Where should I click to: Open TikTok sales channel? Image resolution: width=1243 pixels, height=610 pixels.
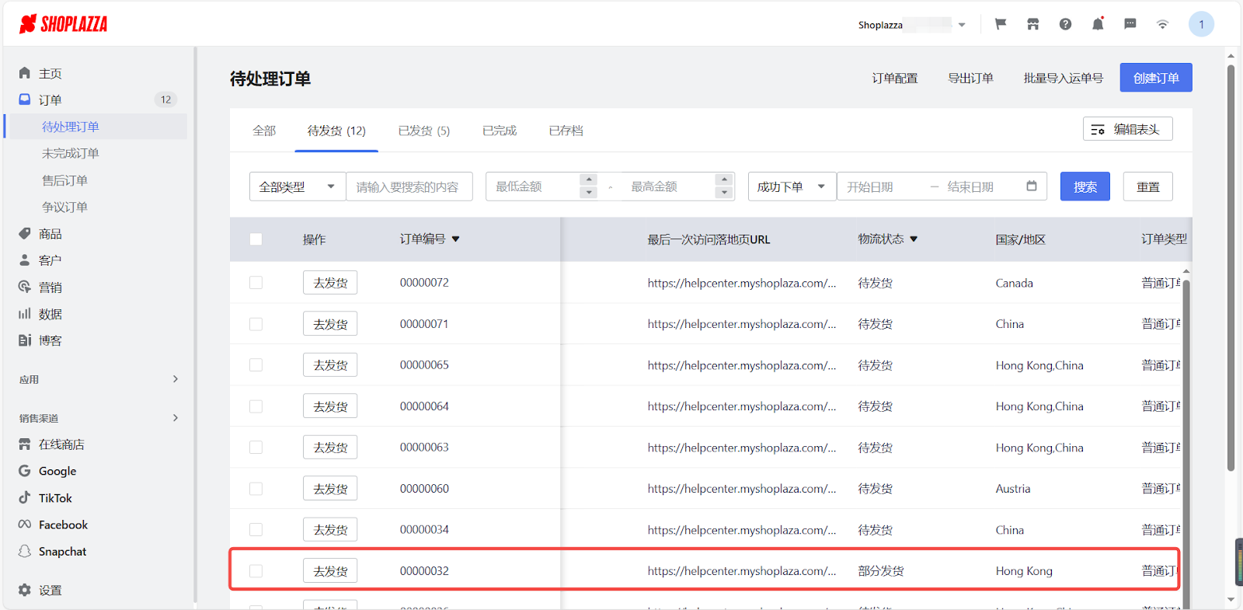(55, 498)
